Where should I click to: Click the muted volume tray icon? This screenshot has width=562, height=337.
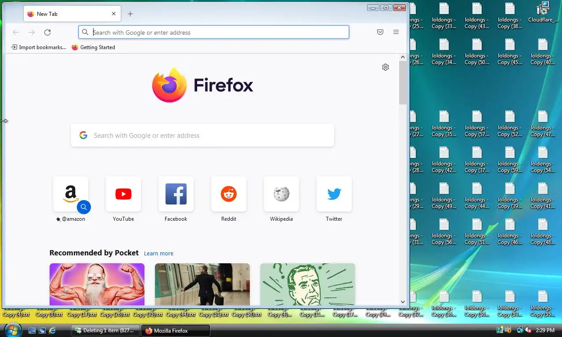pos(529,330)
